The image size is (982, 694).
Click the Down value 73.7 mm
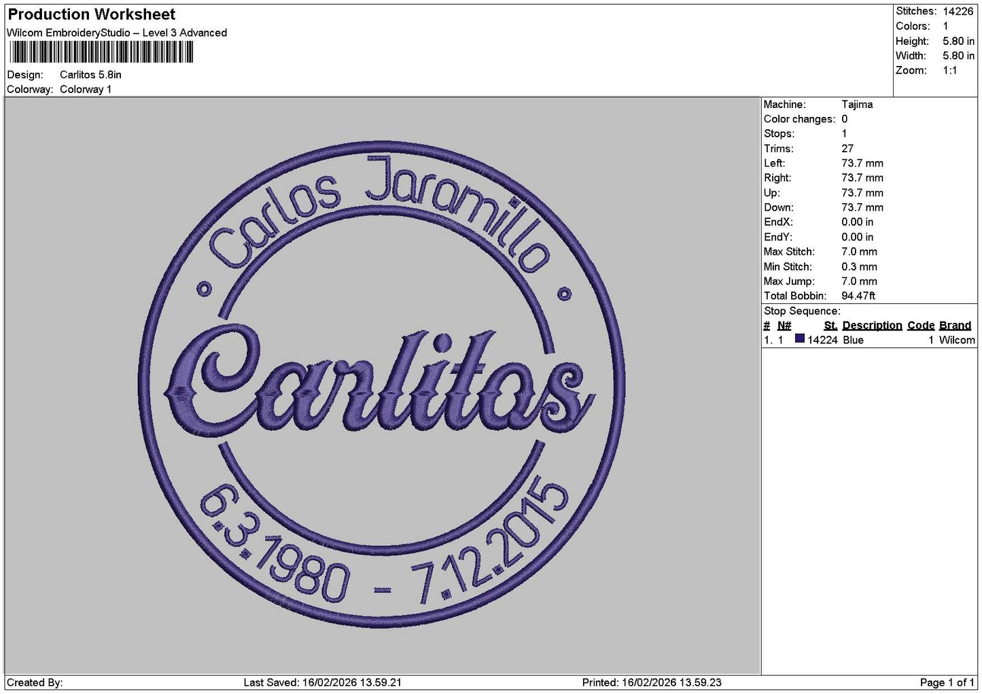(x=862, y=207)
